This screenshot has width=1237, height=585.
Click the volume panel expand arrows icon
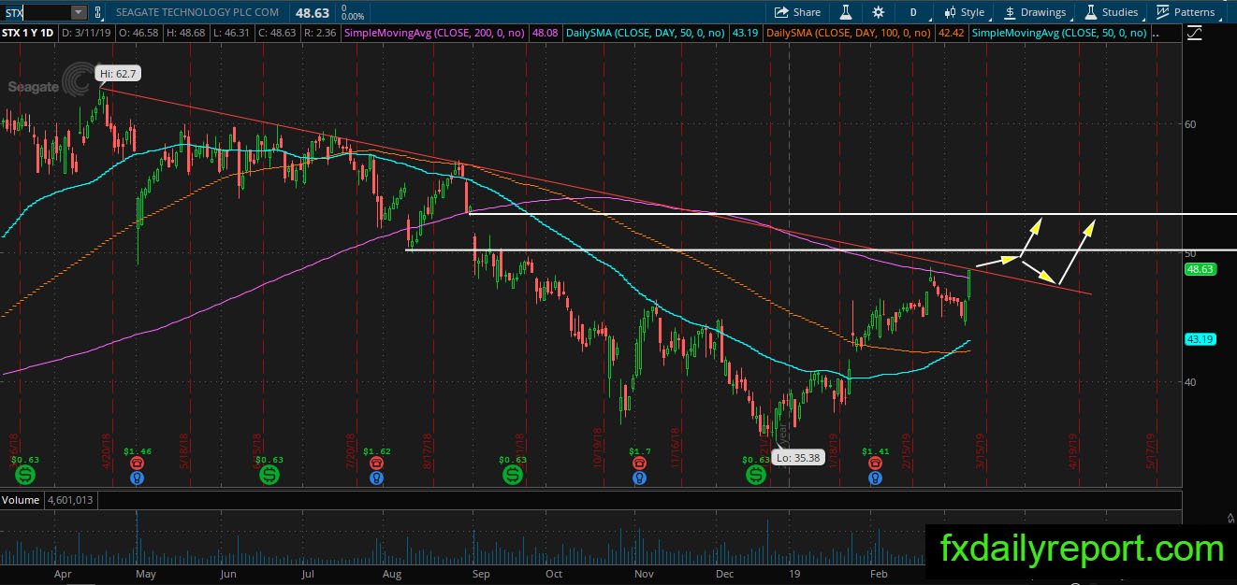1230,516
